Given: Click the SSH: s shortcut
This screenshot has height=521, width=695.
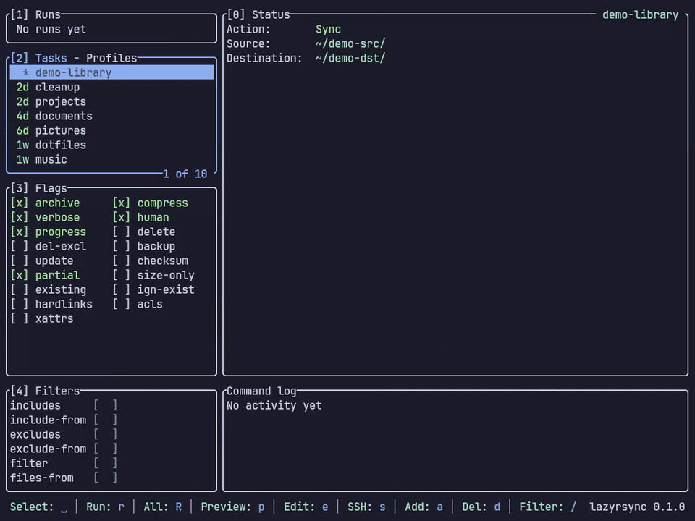Looking at the screenshot, I should click(366, 507).
